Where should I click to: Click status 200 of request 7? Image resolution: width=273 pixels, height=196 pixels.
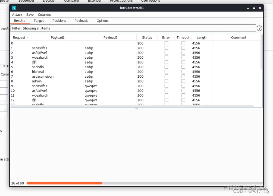(x=140, y=76)
